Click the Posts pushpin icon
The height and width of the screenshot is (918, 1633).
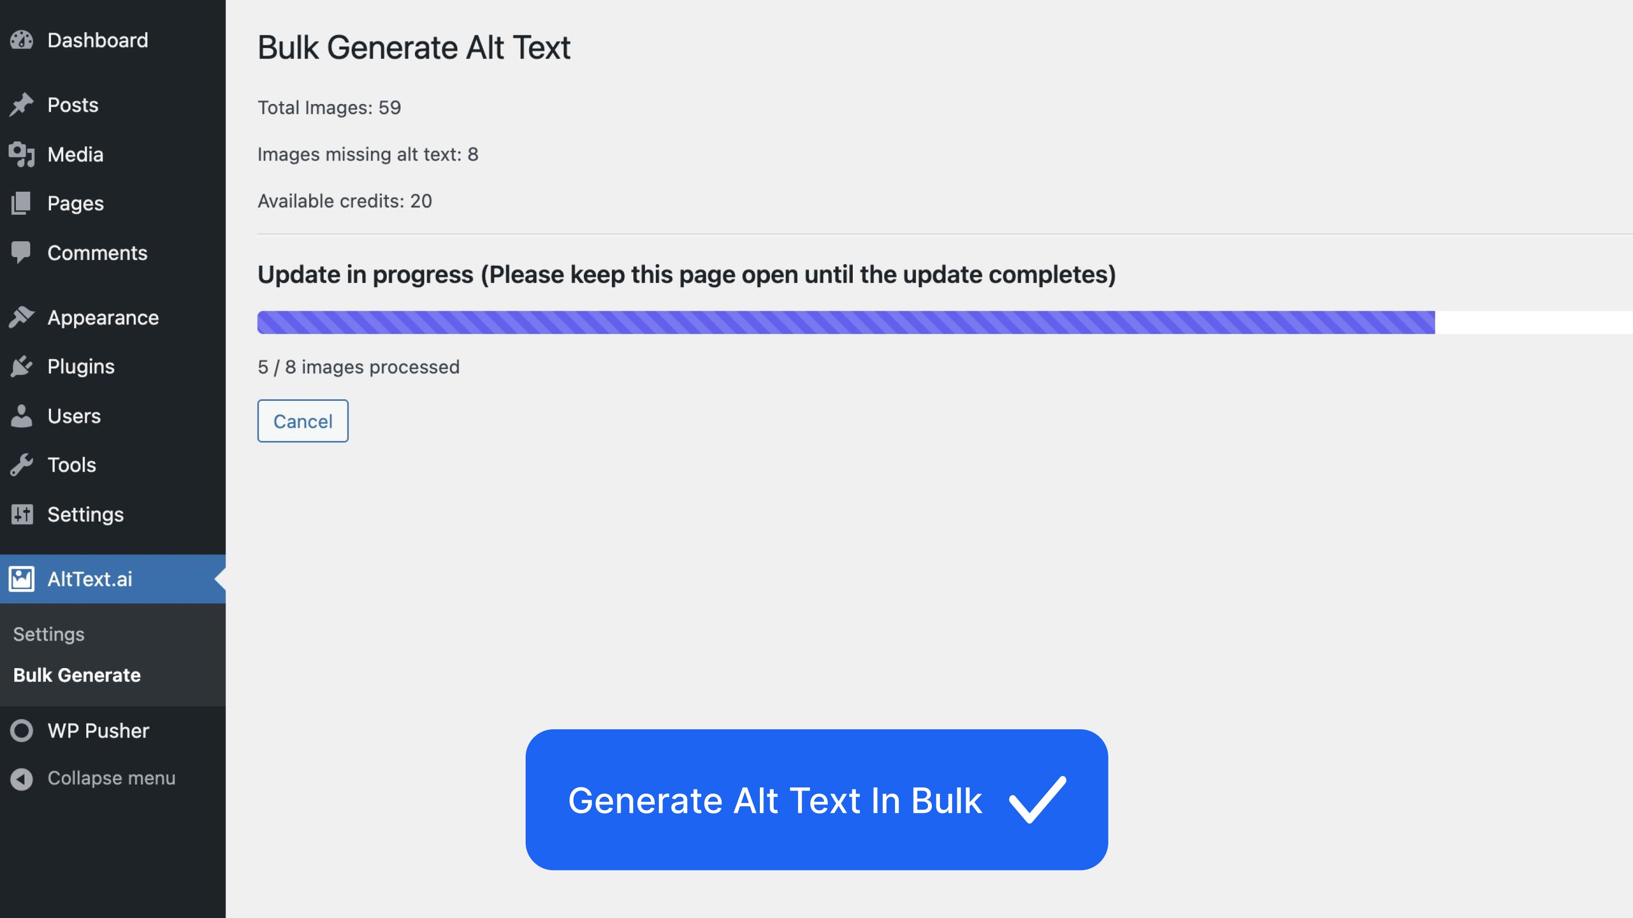point(21,105)
